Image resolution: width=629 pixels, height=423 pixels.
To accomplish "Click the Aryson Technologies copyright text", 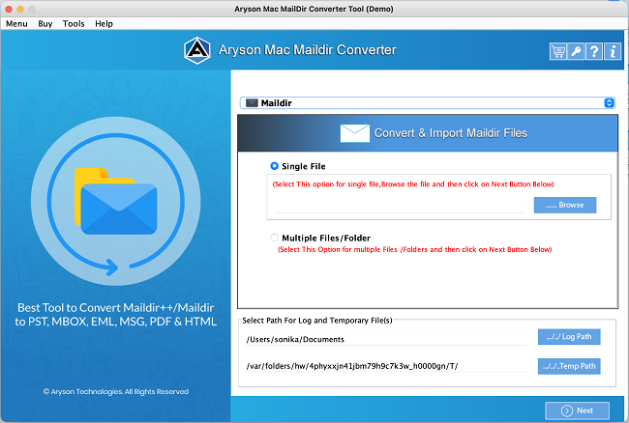I will pos(116,391).
